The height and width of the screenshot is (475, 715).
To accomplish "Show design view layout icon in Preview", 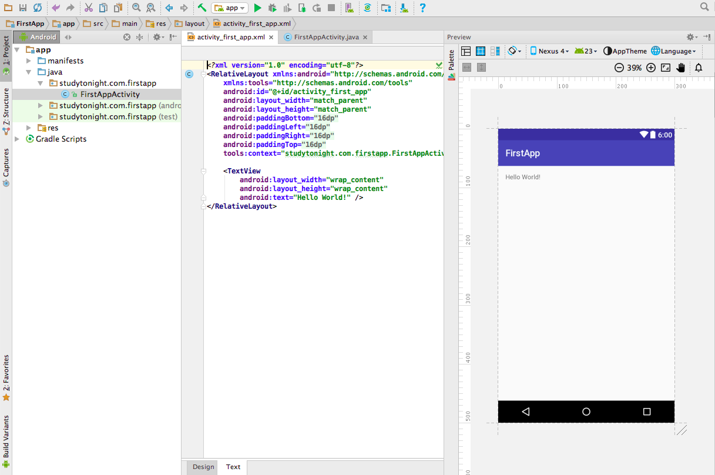I will 466,51.
